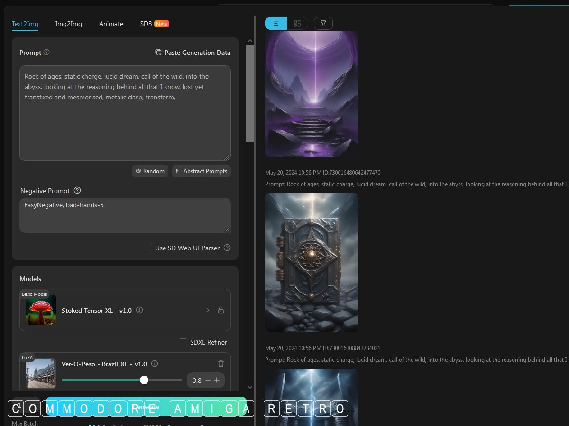Click the Negative Prompt help icon

tap(77, 191)
